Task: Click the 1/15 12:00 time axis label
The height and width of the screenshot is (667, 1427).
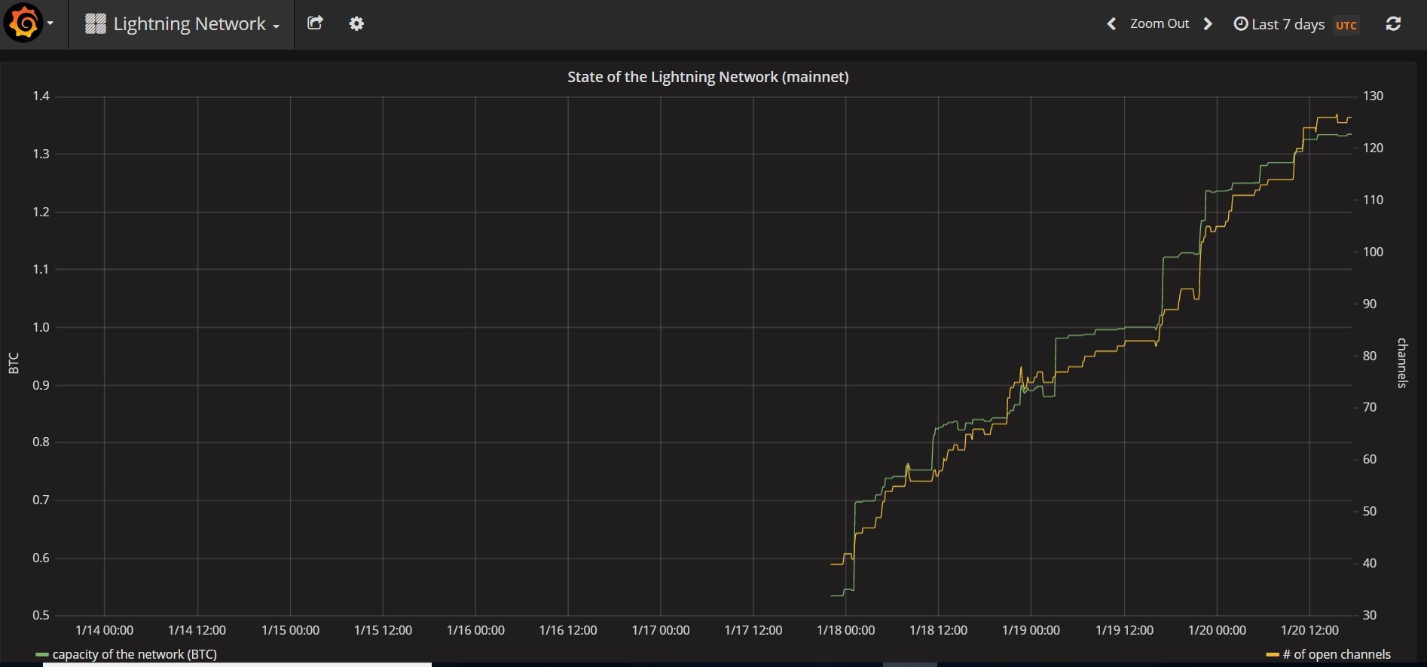Action: 383,630
